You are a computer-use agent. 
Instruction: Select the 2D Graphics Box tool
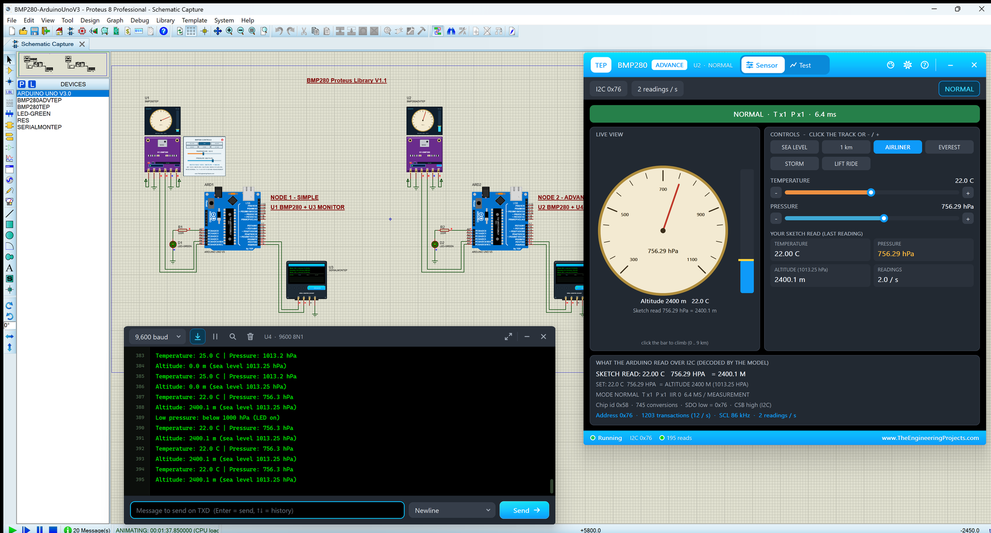point(9,224)
